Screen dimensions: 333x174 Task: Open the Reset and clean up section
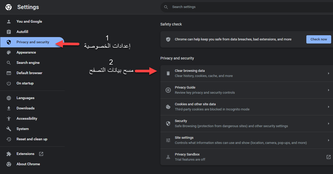(x=32, y=139)
